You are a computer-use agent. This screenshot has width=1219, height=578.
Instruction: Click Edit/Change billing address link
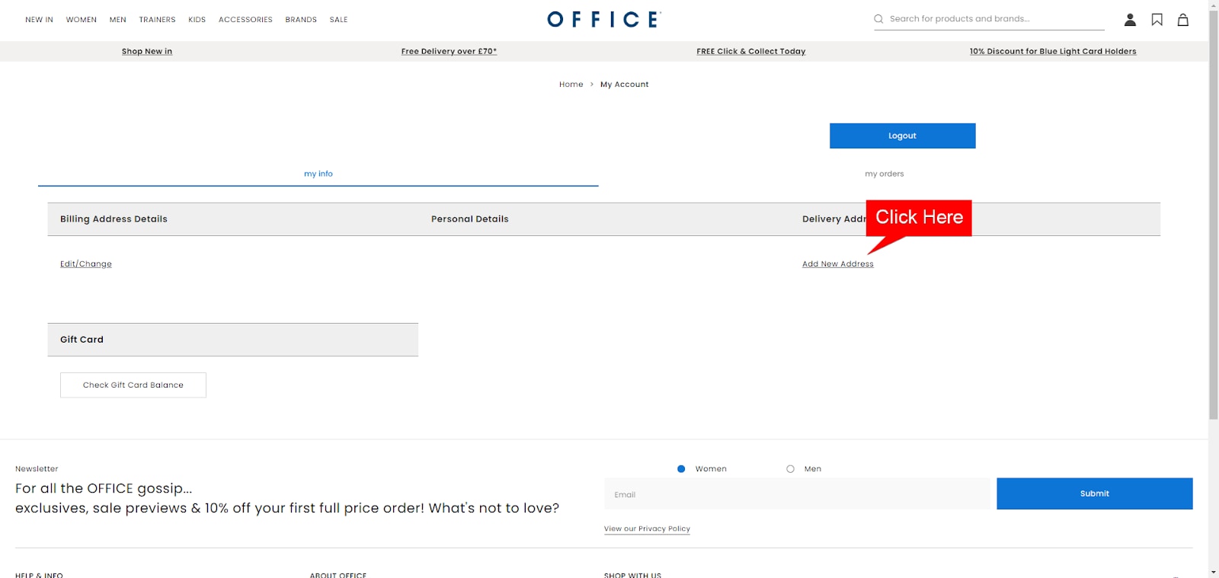[86, 264]
